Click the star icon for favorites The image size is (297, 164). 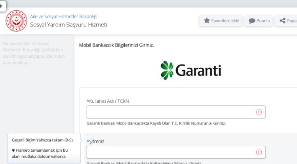tap(207, 21)
